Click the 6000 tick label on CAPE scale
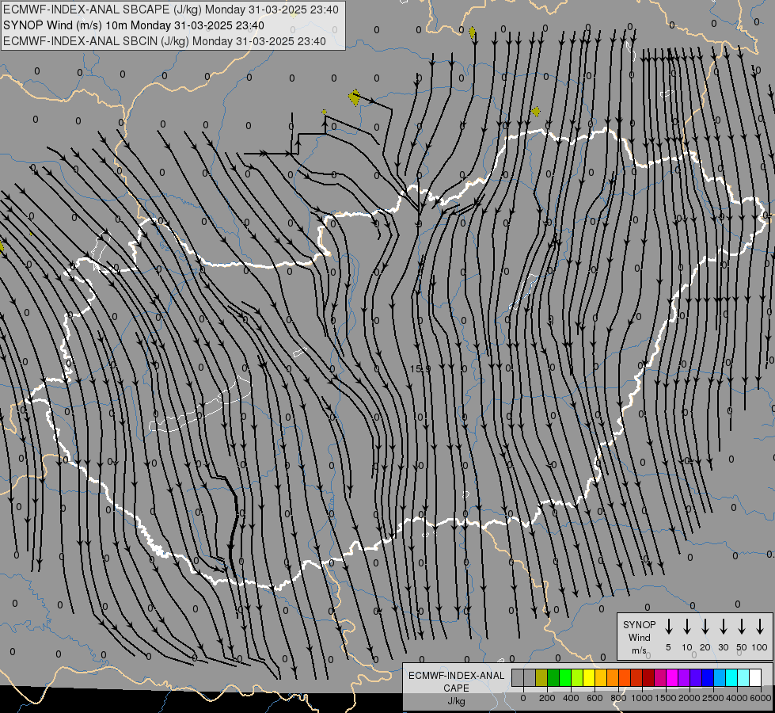This screenshot has height=713, width=775. tap(761, 698)
